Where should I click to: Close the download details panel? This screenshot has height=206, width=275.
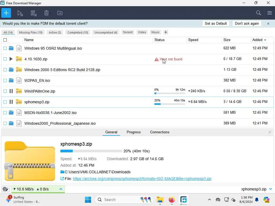(x=270, y=132)
